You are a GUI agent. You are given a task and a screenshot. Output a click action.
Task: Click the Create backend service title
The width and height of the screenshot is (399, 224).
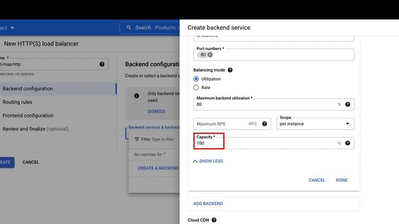pos(219,27)
